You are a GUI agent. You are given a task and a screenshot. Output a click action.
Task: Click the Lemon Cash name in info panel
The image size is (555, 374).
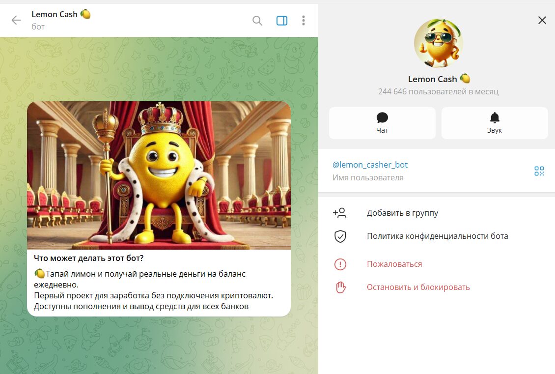coord(432,79)
